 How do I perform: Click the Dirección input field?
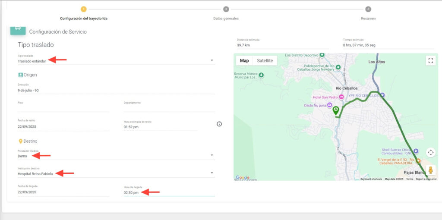point(116,90)
